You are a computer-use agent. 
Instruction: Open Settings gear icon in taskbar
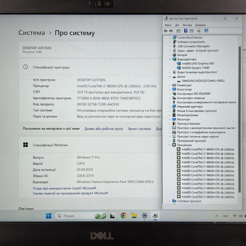[x=144, y=216]
